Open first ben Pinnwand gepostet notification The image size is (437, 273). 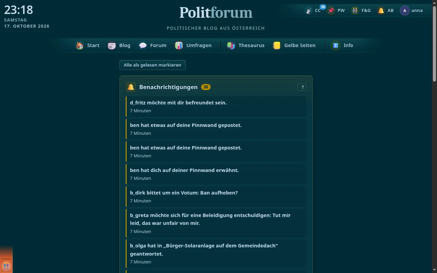216,129
